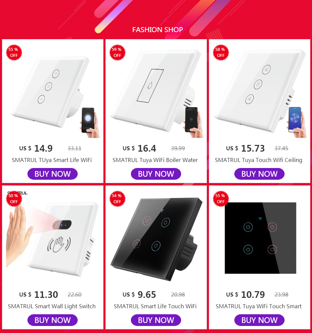Click the FASHION SHOP banner heading

pos(158,30)
